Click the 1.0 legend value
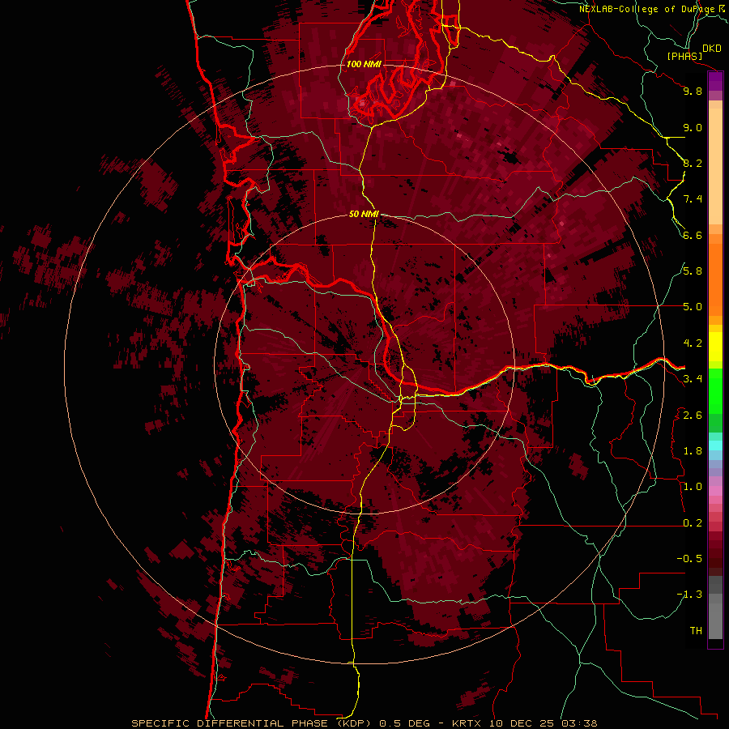Image resolution: width=729 pixels, height=729 pixels. pos(693,487)
